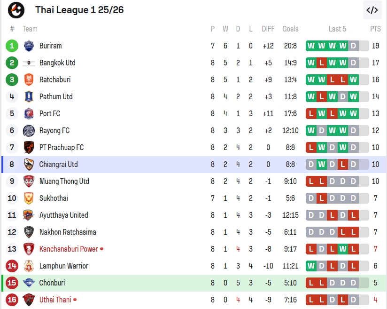Image resolution: width=387 pixels, height=309 pixels.
Task: Select the Pathum Utd team name
Action: click(x=56, y=96)
